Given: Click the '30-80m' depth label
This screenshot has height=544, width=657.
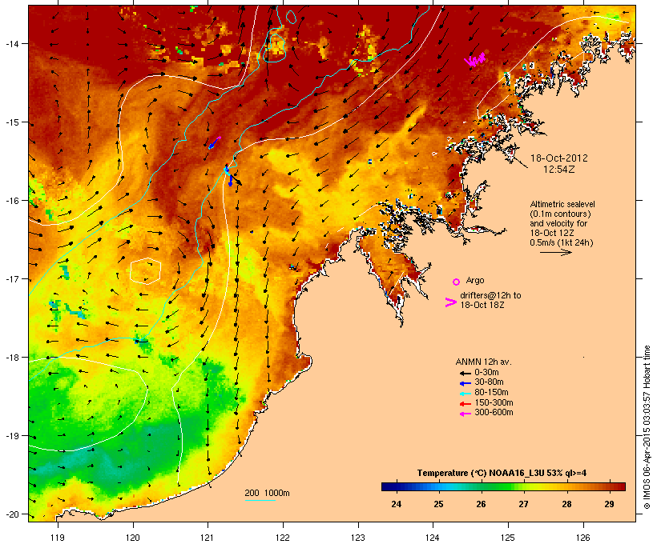Looking at the screenshot, I should click(489, 382).
